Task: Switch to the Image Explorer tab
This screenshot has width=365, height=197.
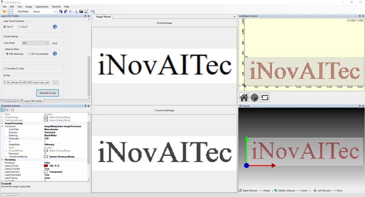Action: [x=10, y=101]
